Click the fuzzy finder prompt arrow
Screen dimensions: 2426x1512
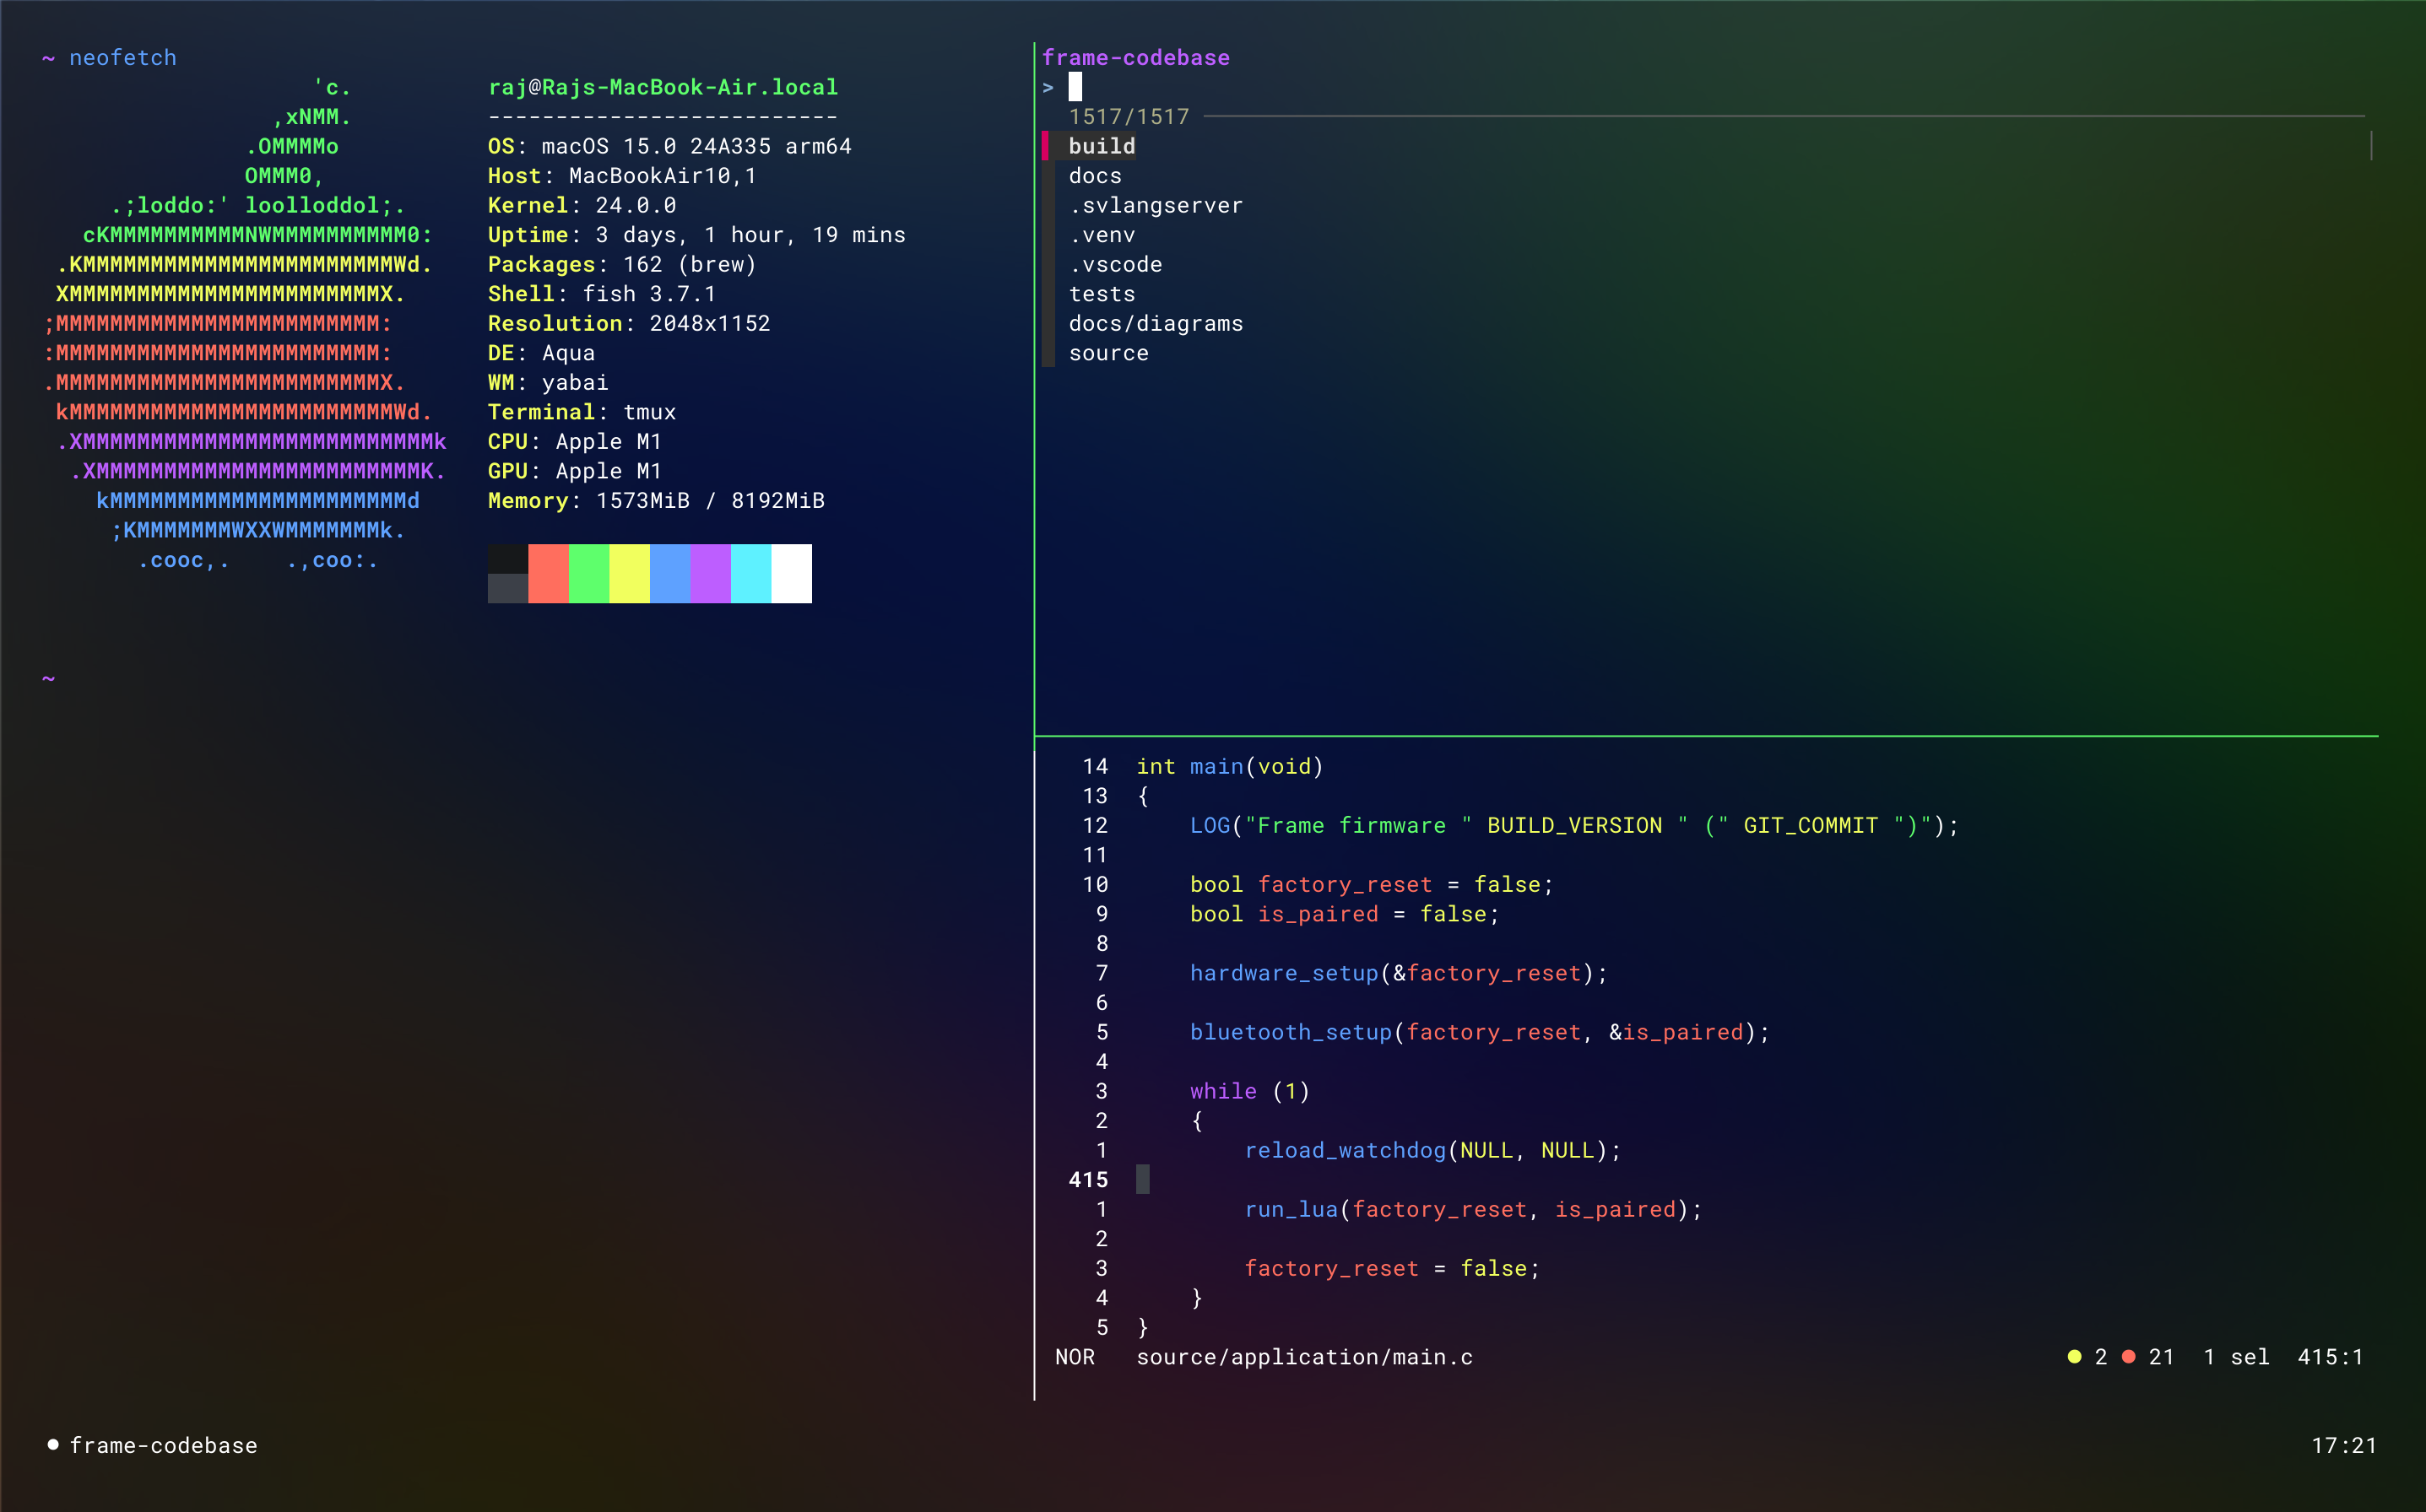(1048, 88)
